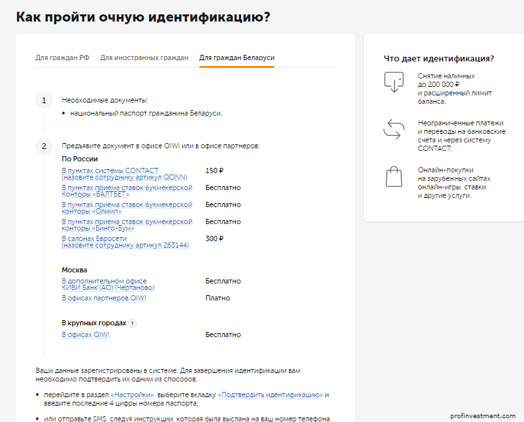The height and width of the screenshot is (422, 524).
Task: Click the Снятие наличных до 200 000 ₽ text
Action: (x=455, y=89)
